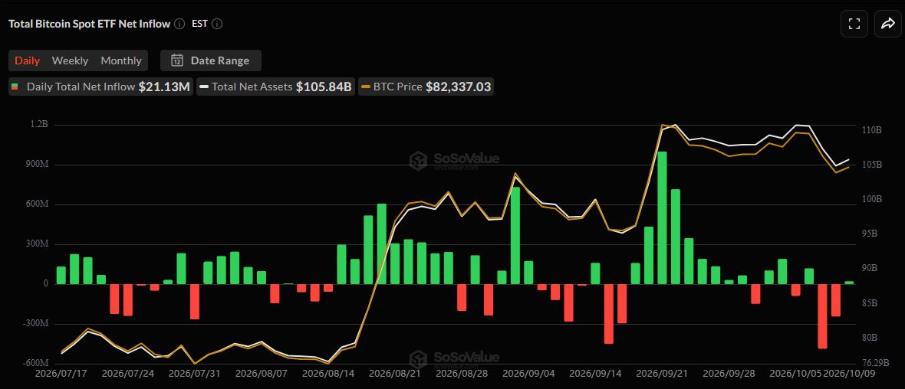Screen dimensions: 905x389
Task: Switch to the Weekly view
Action: [70, 60]
